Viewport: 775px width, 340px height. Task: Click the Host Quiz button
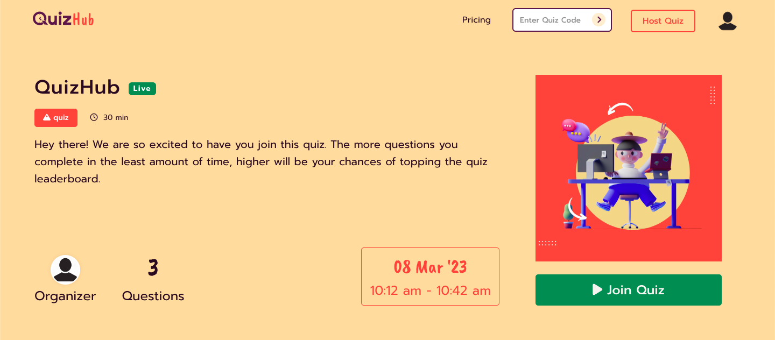(x=663, y=21)
